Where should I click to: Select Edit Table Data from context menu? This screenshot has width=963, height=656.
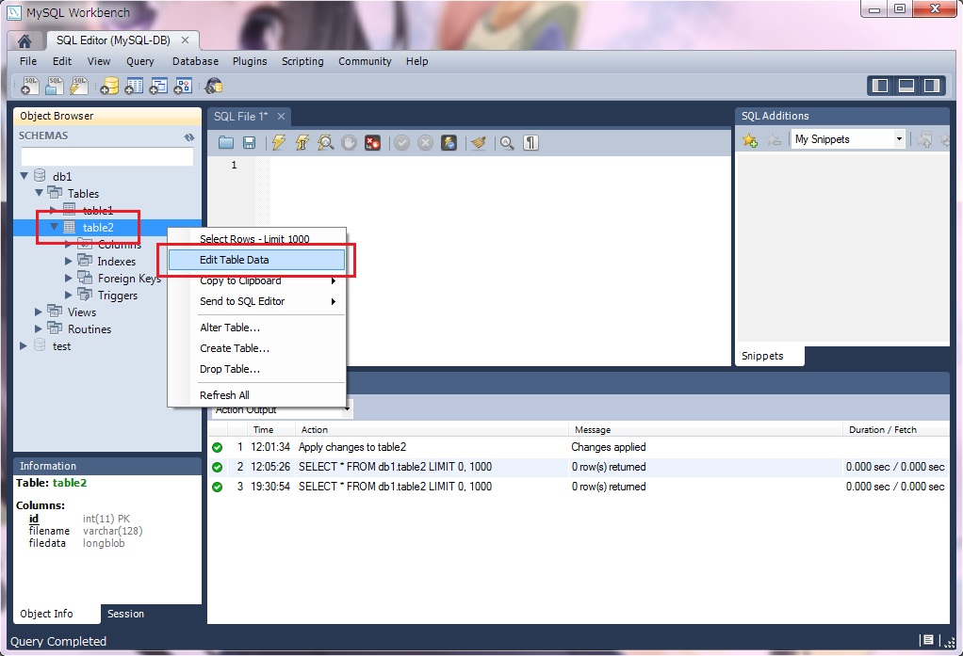pyautogui.click(x=235, y=260)
